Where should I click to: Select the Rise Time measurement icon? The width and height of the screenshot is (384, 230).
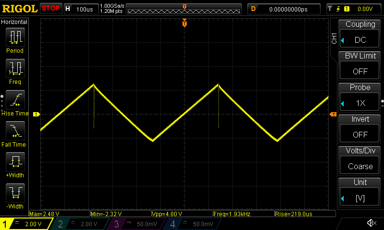coord(15,100)
